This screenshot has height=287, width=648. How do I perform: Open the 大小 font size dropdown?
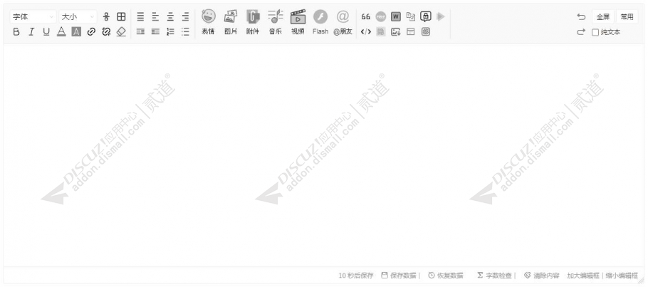coord(78,16)
